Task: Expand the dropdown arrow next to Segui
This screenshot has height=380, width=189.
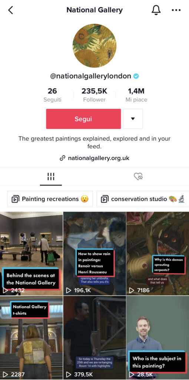Action: tap(133, 119)
